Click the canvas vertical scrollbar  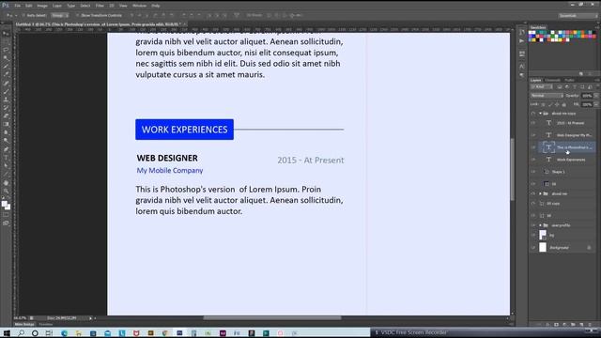coord(512,169)
